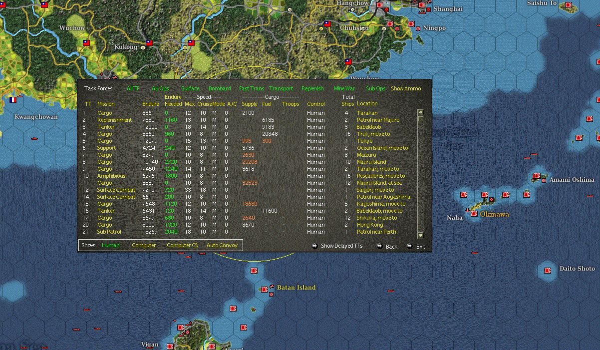Sort list by Control column header
The image size is (600, 350).
pyautogui.click(x=316, y=104)
